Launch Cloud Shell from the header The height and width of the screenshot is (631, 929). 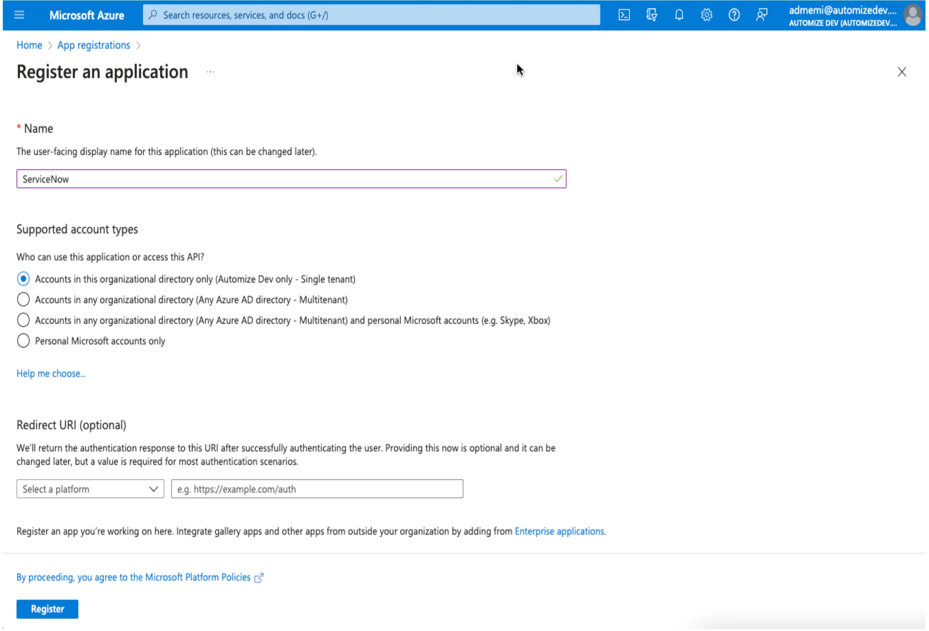click(624, 15)
